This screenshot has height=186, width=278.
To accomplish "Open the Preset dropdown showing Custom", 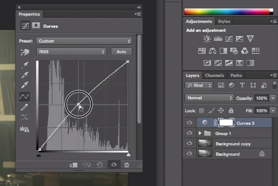I will tap(84, 41).
